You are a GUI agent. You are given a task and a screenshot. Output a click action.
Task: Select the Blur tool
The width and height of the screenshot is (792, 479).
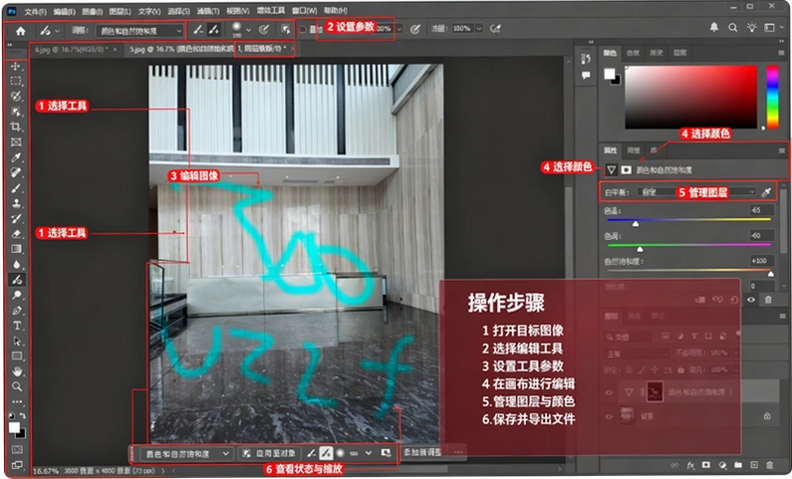point(16,264)
